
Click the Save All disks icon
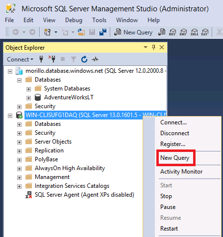(x=103, y=32)
